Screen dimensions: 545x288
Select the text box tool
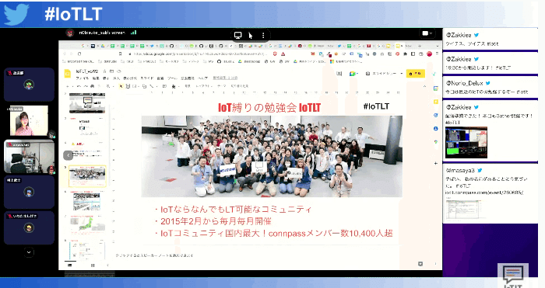click(128, 86)
